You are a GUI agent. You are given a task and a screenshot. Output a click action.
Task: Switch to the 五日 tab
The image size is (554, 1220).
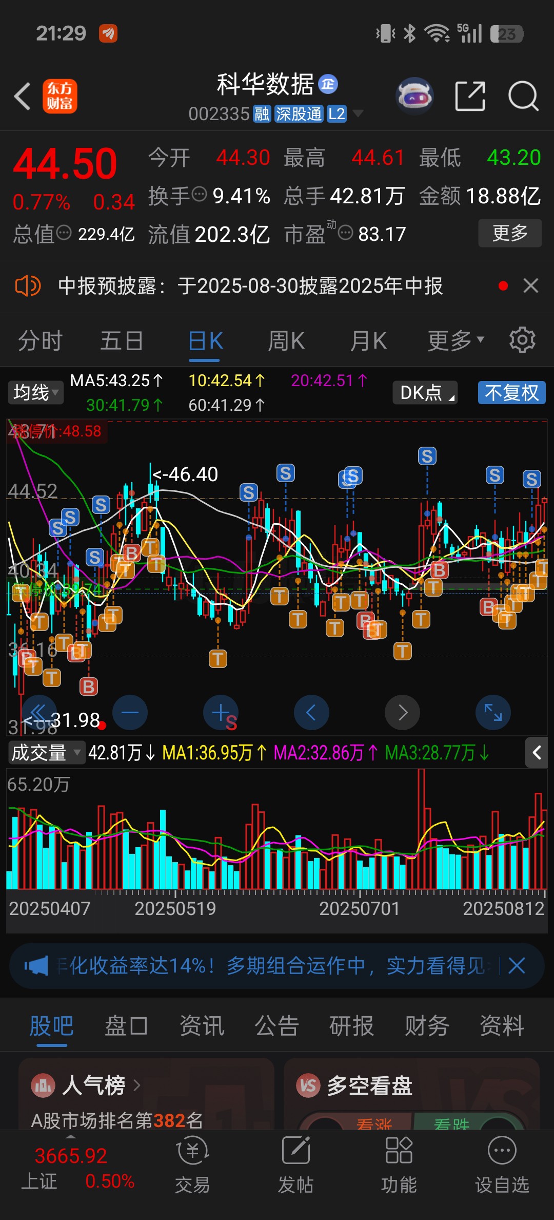coord(122,340)
